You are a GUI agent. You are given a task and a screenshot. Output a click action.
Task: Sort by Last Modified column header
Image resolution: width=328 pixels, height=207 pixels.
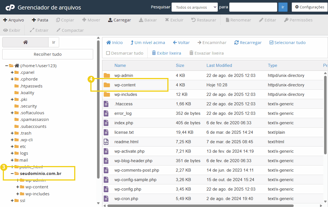coord(219,65)
